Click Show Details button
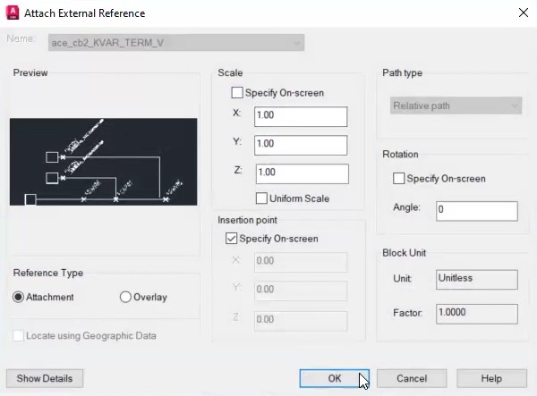The image size is (537, 396). pos(45,378)
